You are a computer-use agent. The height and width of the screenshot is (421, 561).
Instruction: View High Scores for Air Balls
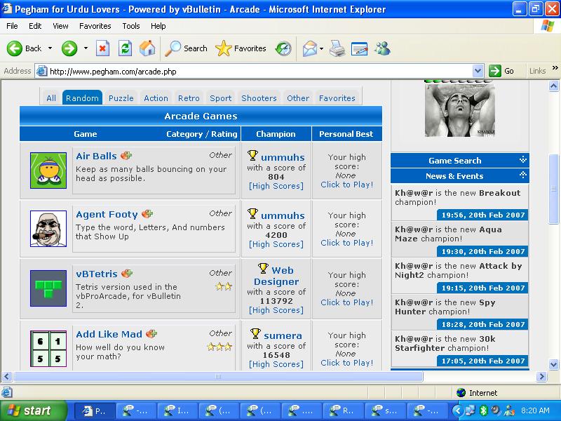[x=276, y=186]
